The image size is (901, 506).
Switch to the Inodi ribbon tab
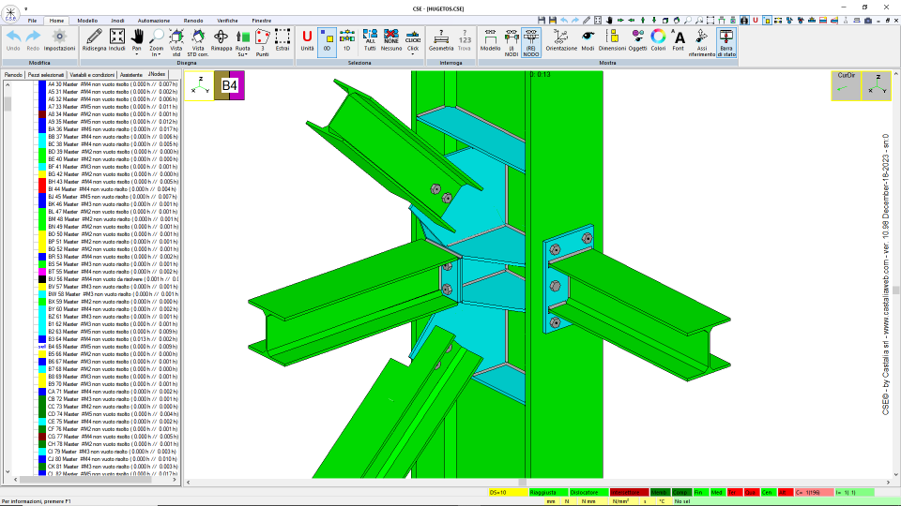tap(117, 21)
